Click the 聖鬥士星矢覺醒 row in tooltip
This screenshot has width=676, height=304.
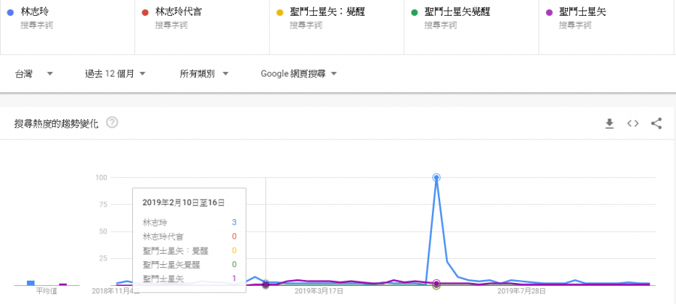[189, 264]
